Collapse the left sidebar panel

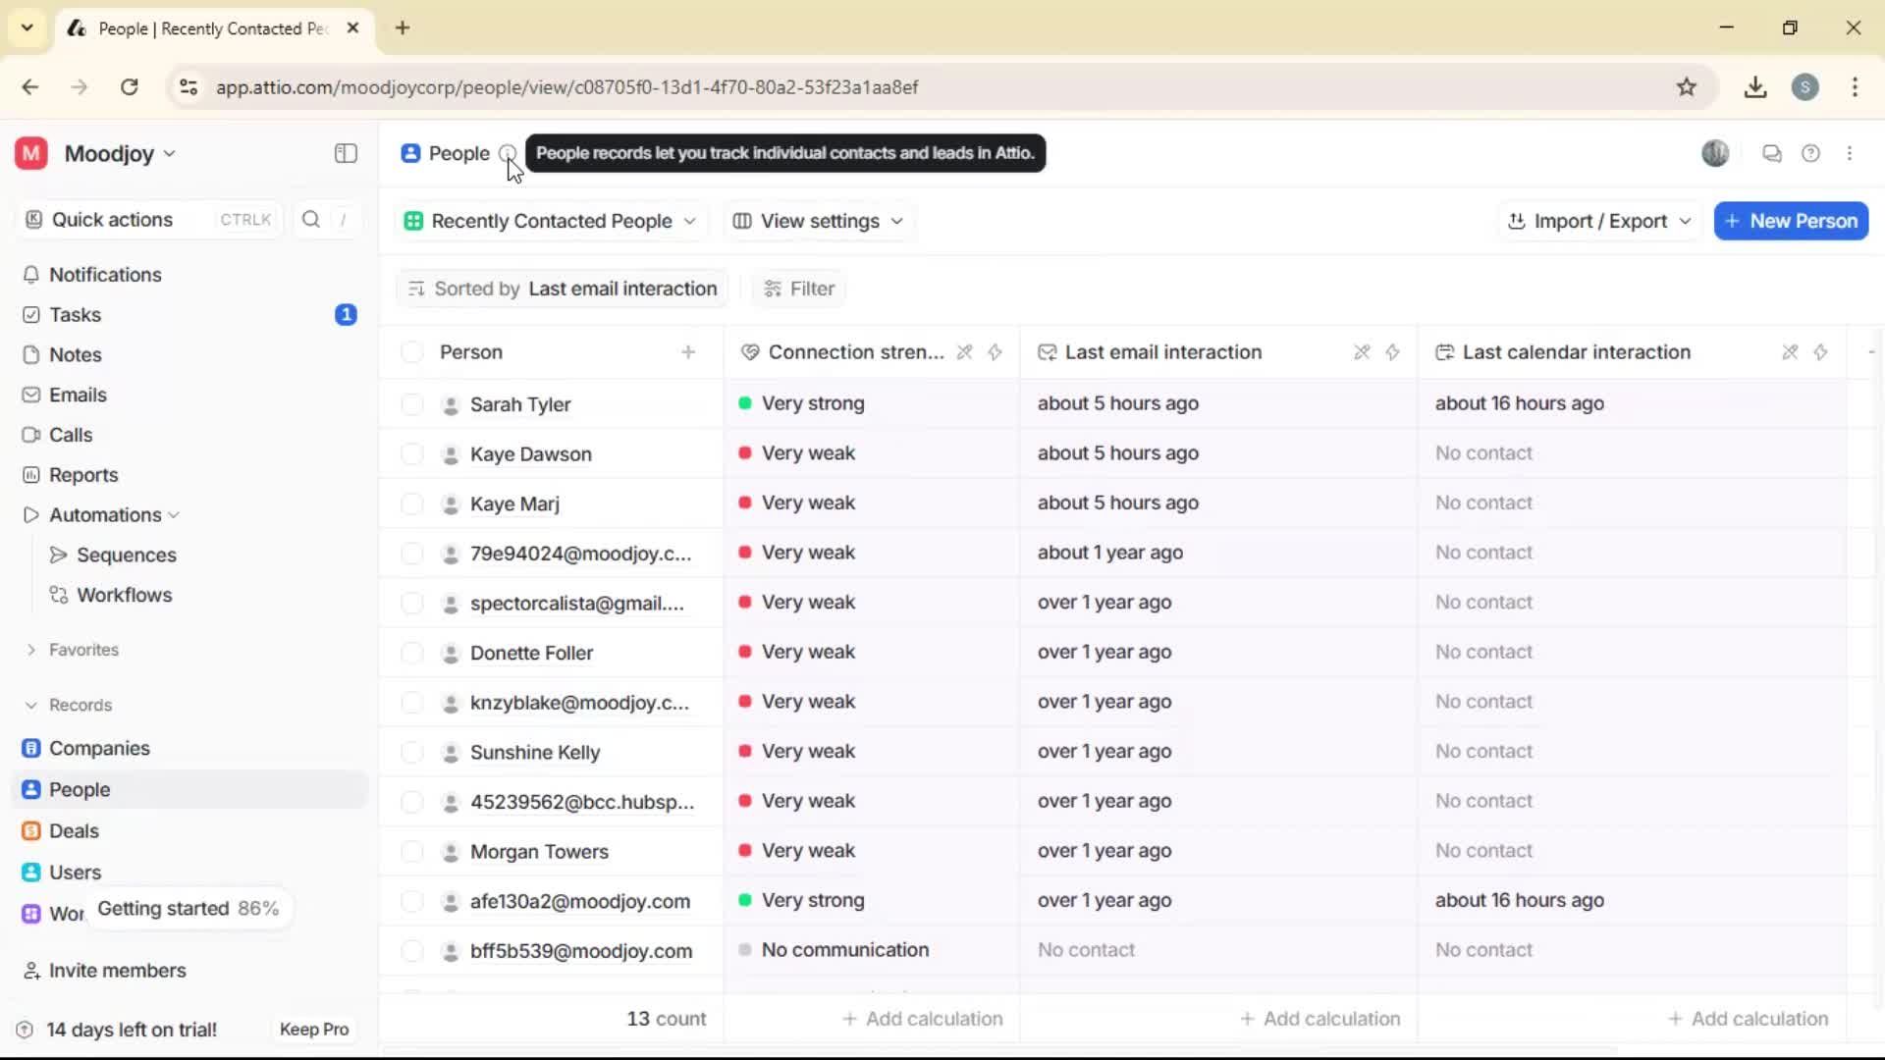[345, 153]
